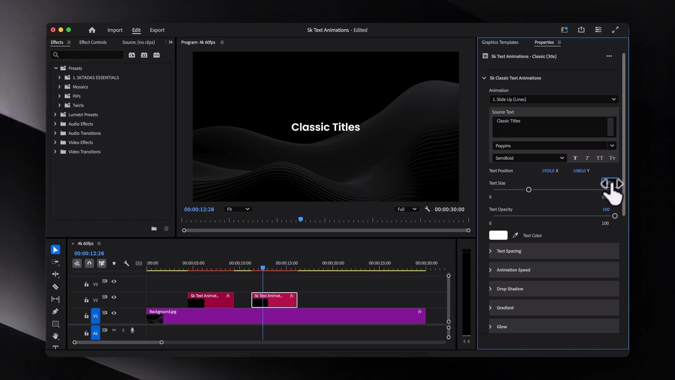Switch to the Graphics Templates tab
The height and width of the screenshot is (380, 675).
[x=500, y=42]
